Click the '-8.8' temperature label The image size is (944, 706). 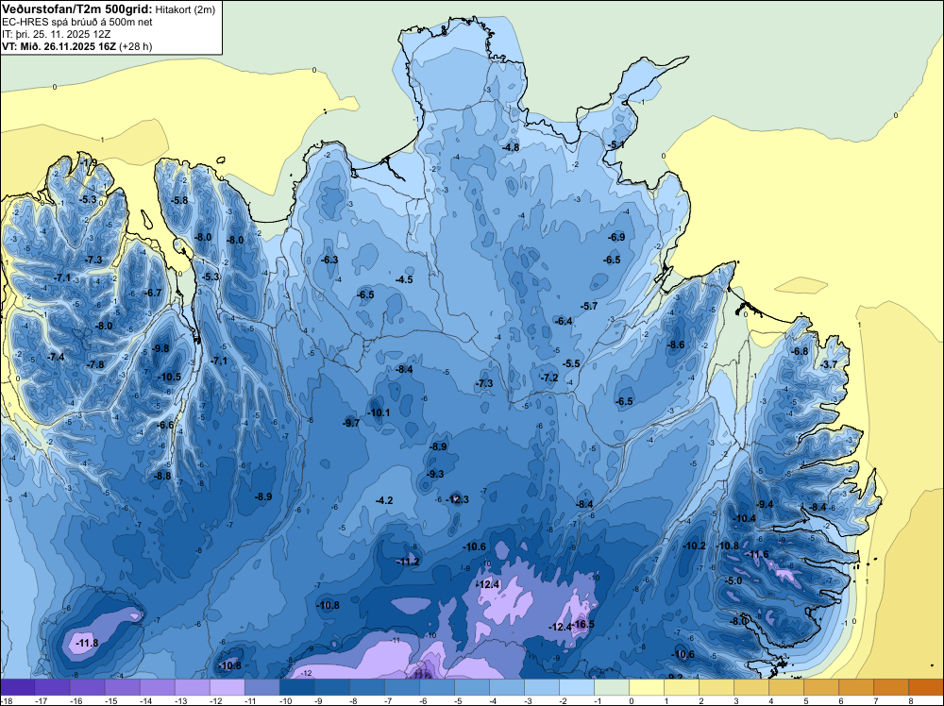pos(162,476)
